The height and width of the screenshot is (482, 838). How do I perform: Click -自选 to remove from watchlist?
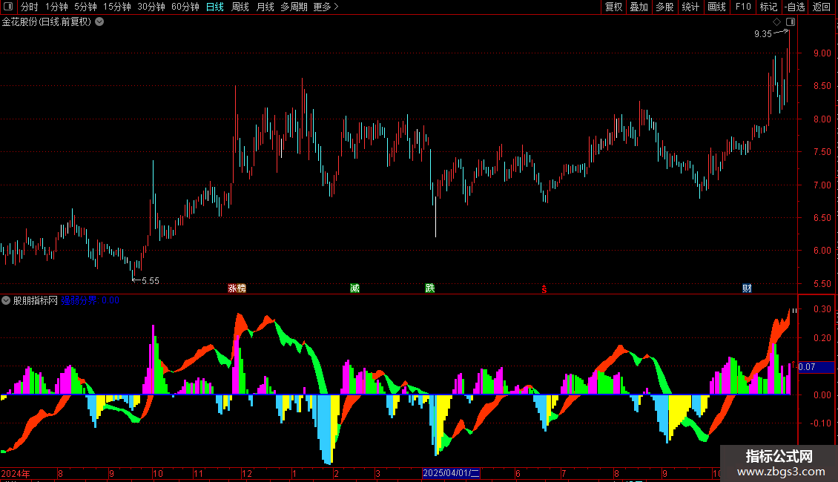pos(795,7)
